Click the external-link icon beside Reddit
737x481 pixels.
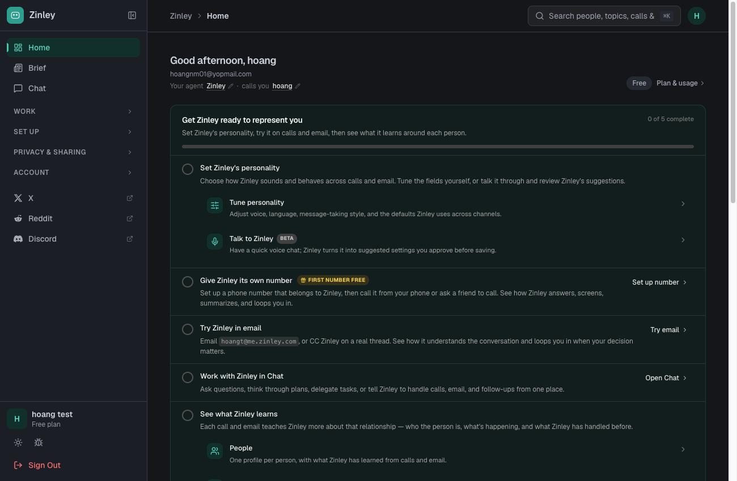[x=130, y=218]
